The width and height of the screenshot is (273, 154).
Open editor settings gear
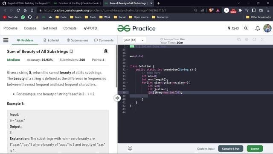click(247, 40)
